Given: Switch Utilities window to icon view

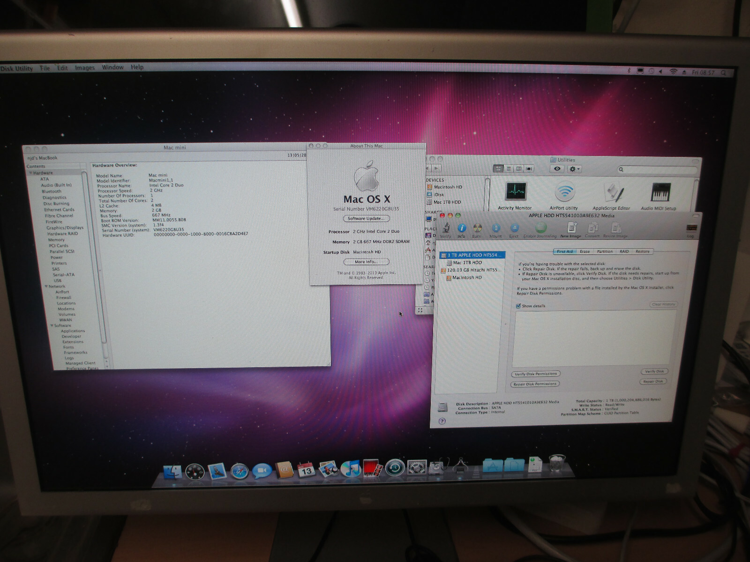Looking at the screenshot, I should (x=498, y=169).
